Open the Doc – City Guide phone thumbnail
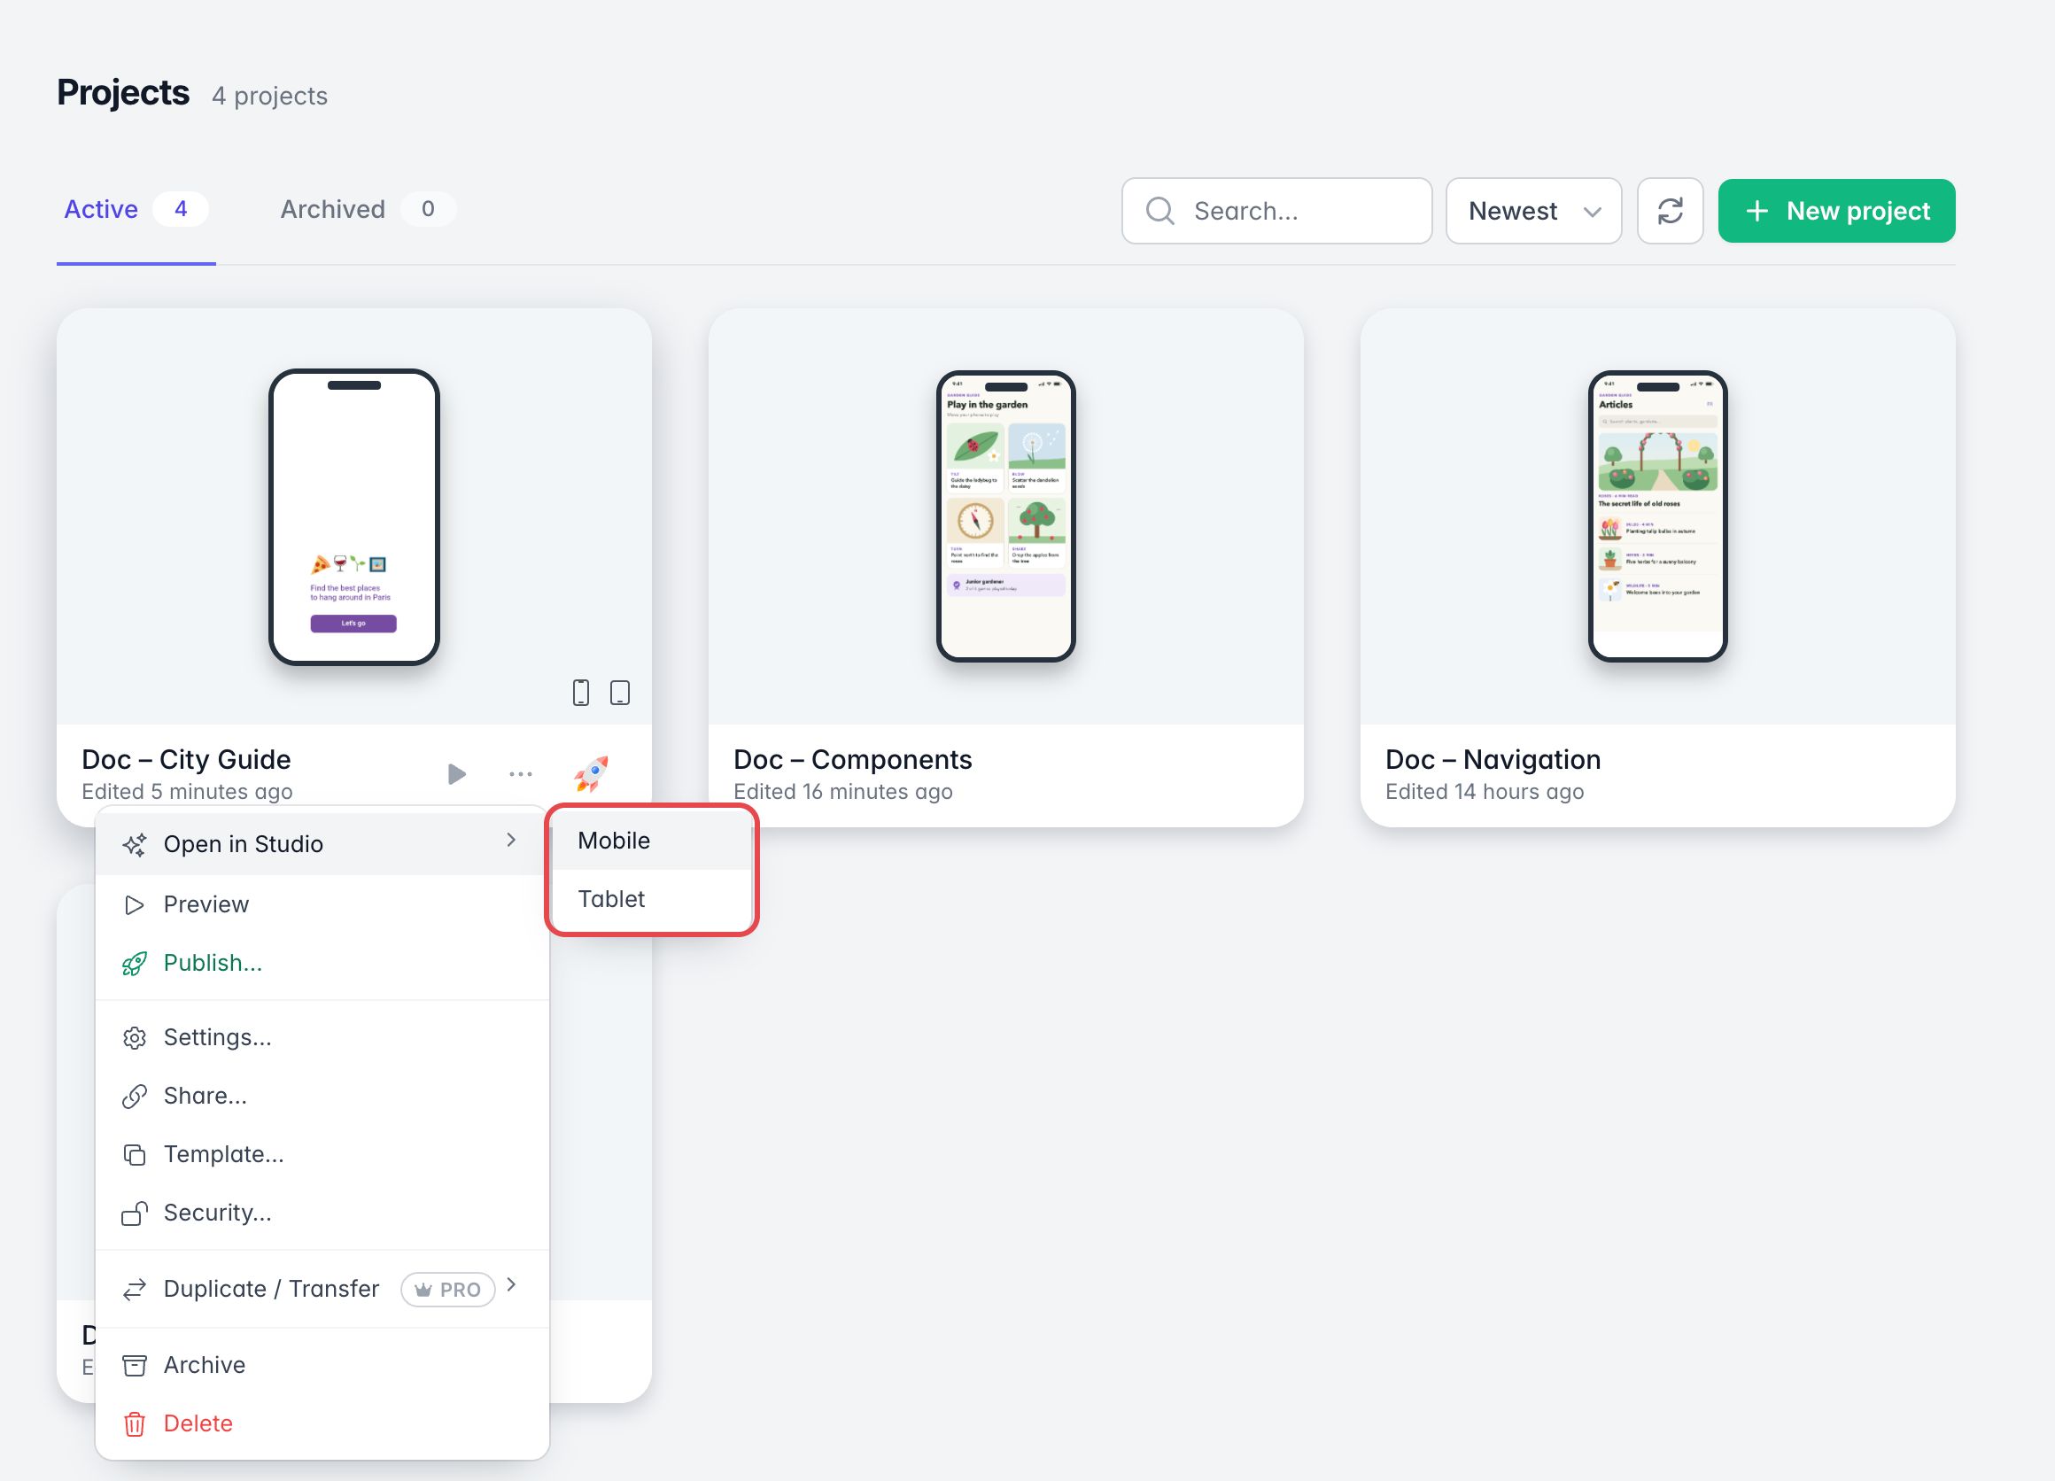 point(354,516)
